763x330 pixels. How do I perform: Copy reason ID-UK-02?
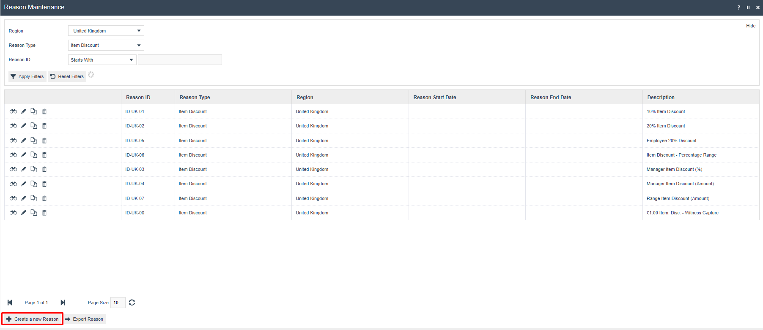[x=34, y=126]
